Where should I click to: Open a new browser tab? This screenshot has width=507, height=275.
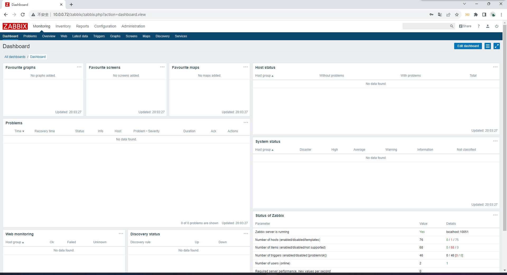pos(71,4)
